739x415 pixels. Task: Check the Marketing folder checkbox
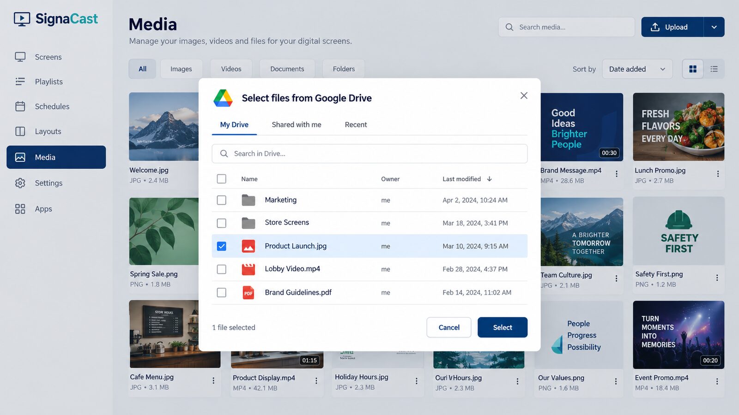[222, 200]
